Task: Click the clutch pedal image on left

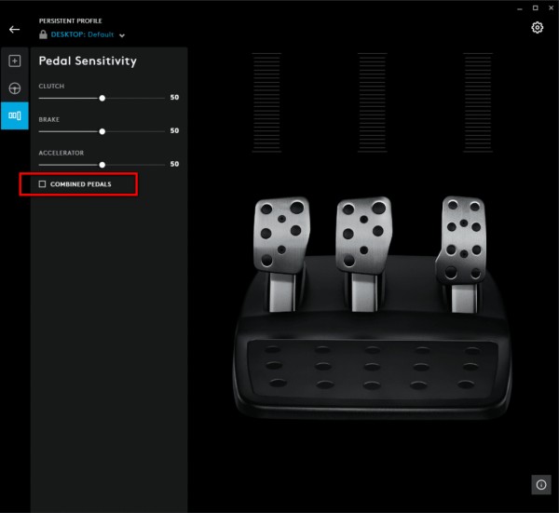Action: [x=281, y=252]
